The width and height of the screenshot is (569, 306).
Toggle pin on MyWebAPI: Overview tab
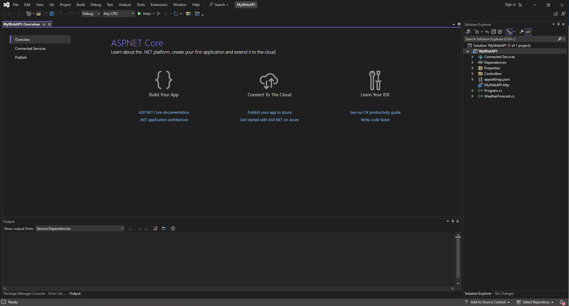[44, 24]
